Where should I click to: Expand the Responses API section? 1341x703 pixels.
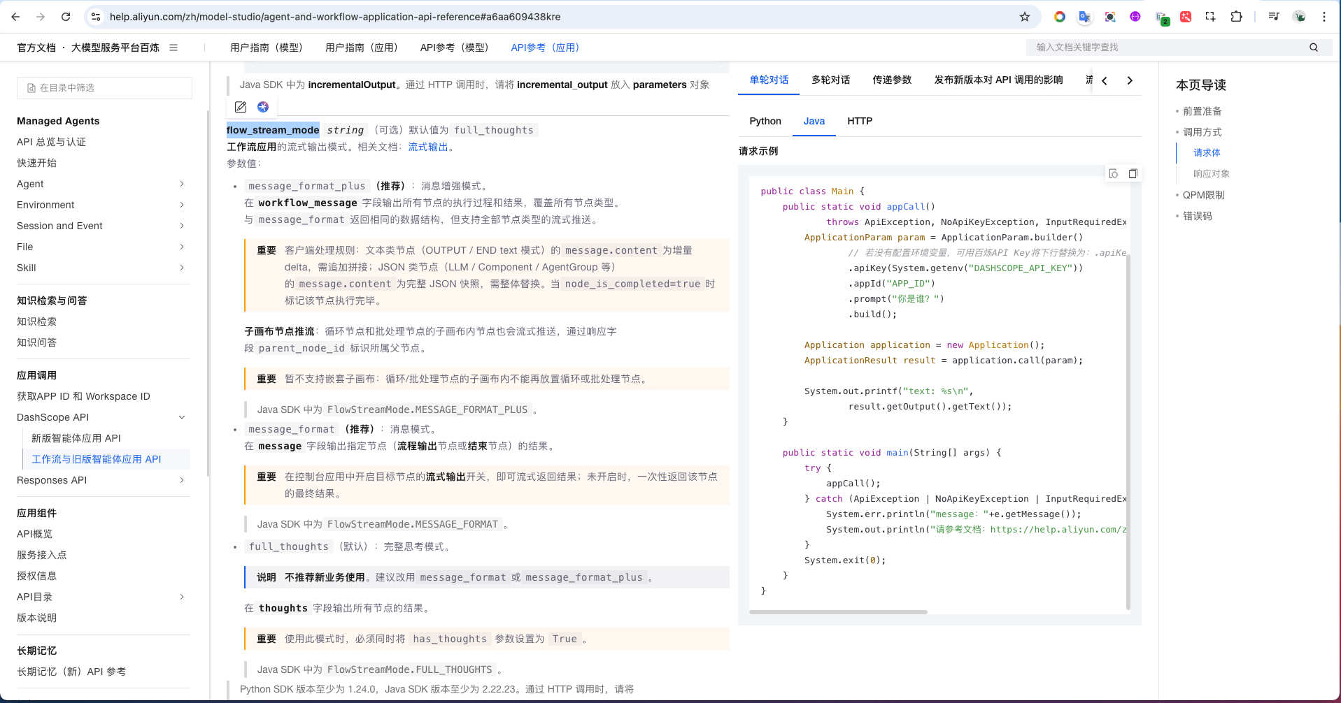point(182,480)
